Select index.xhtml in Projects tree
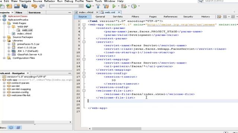Image resolution: width=238 pixels, height=133 pixels. click(25, 34)
